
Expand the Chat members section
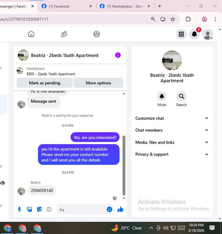172,130
